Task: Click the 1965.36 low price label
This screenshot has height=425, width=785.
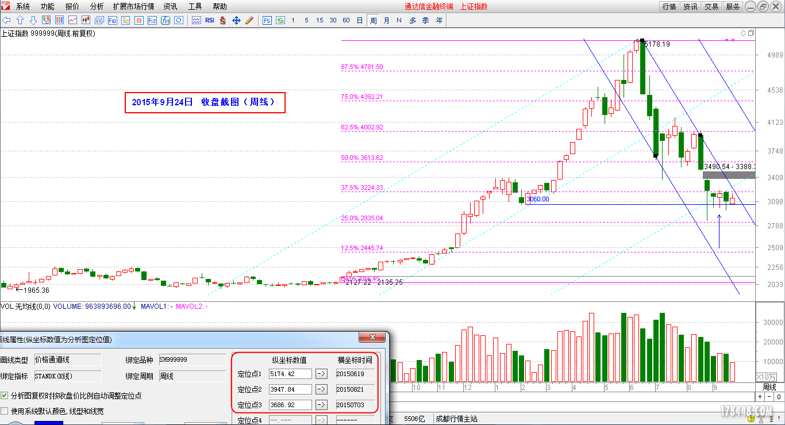Action: (x=36, y=290)
